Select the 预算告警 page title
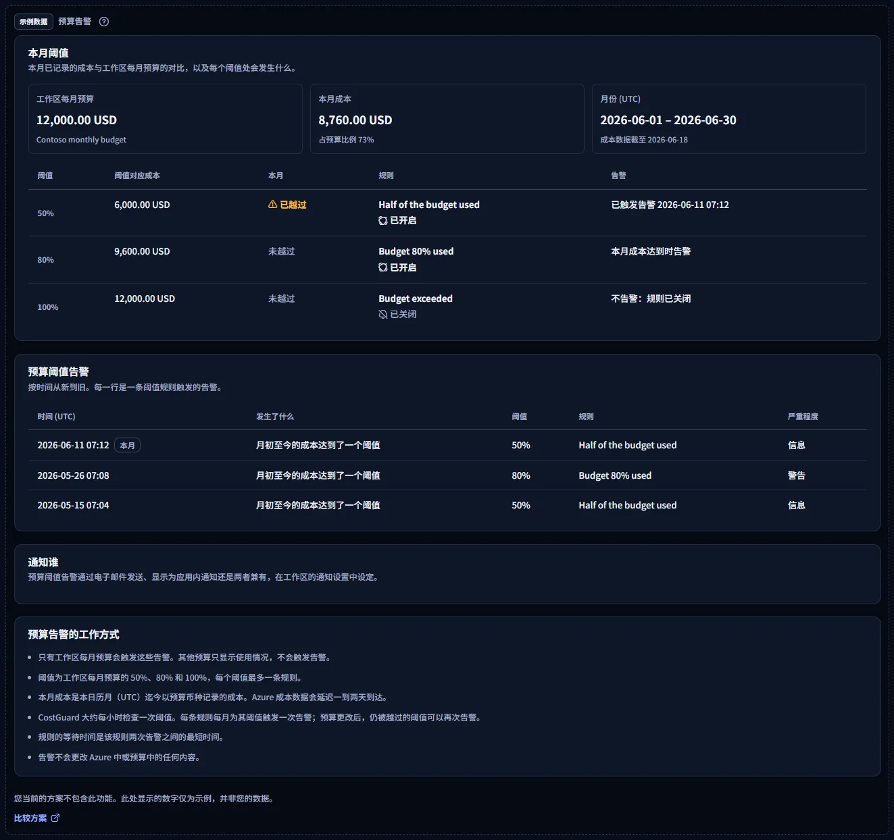The height and width of the screenshot is (840, 894). click(74, 22)
